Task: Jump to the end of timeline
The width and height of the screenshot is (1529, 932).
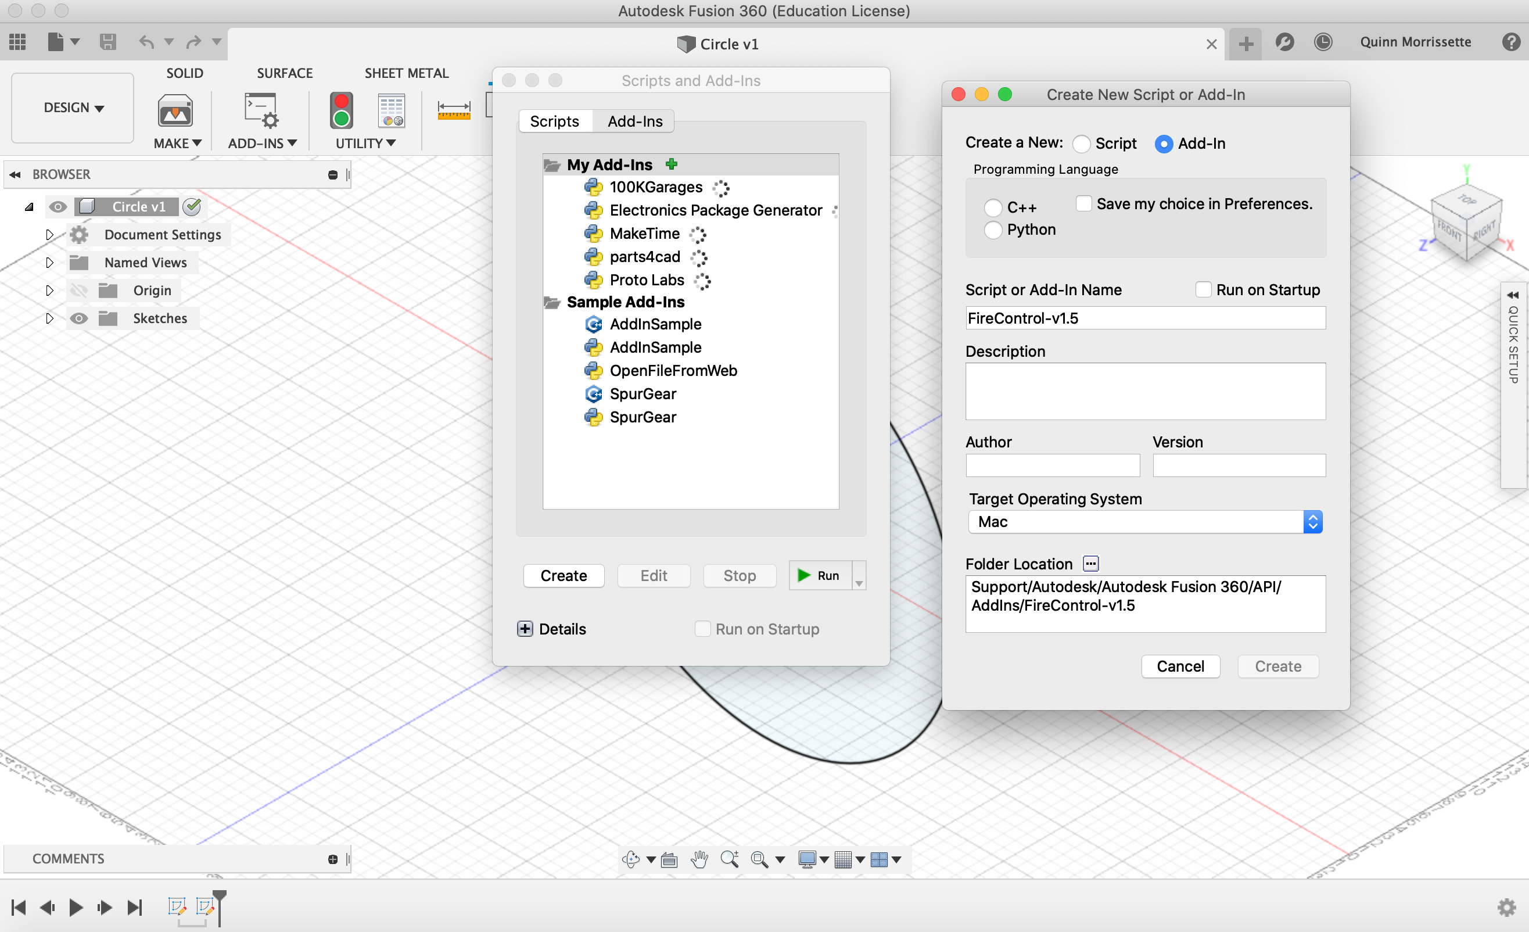Action: coord(135,907)
